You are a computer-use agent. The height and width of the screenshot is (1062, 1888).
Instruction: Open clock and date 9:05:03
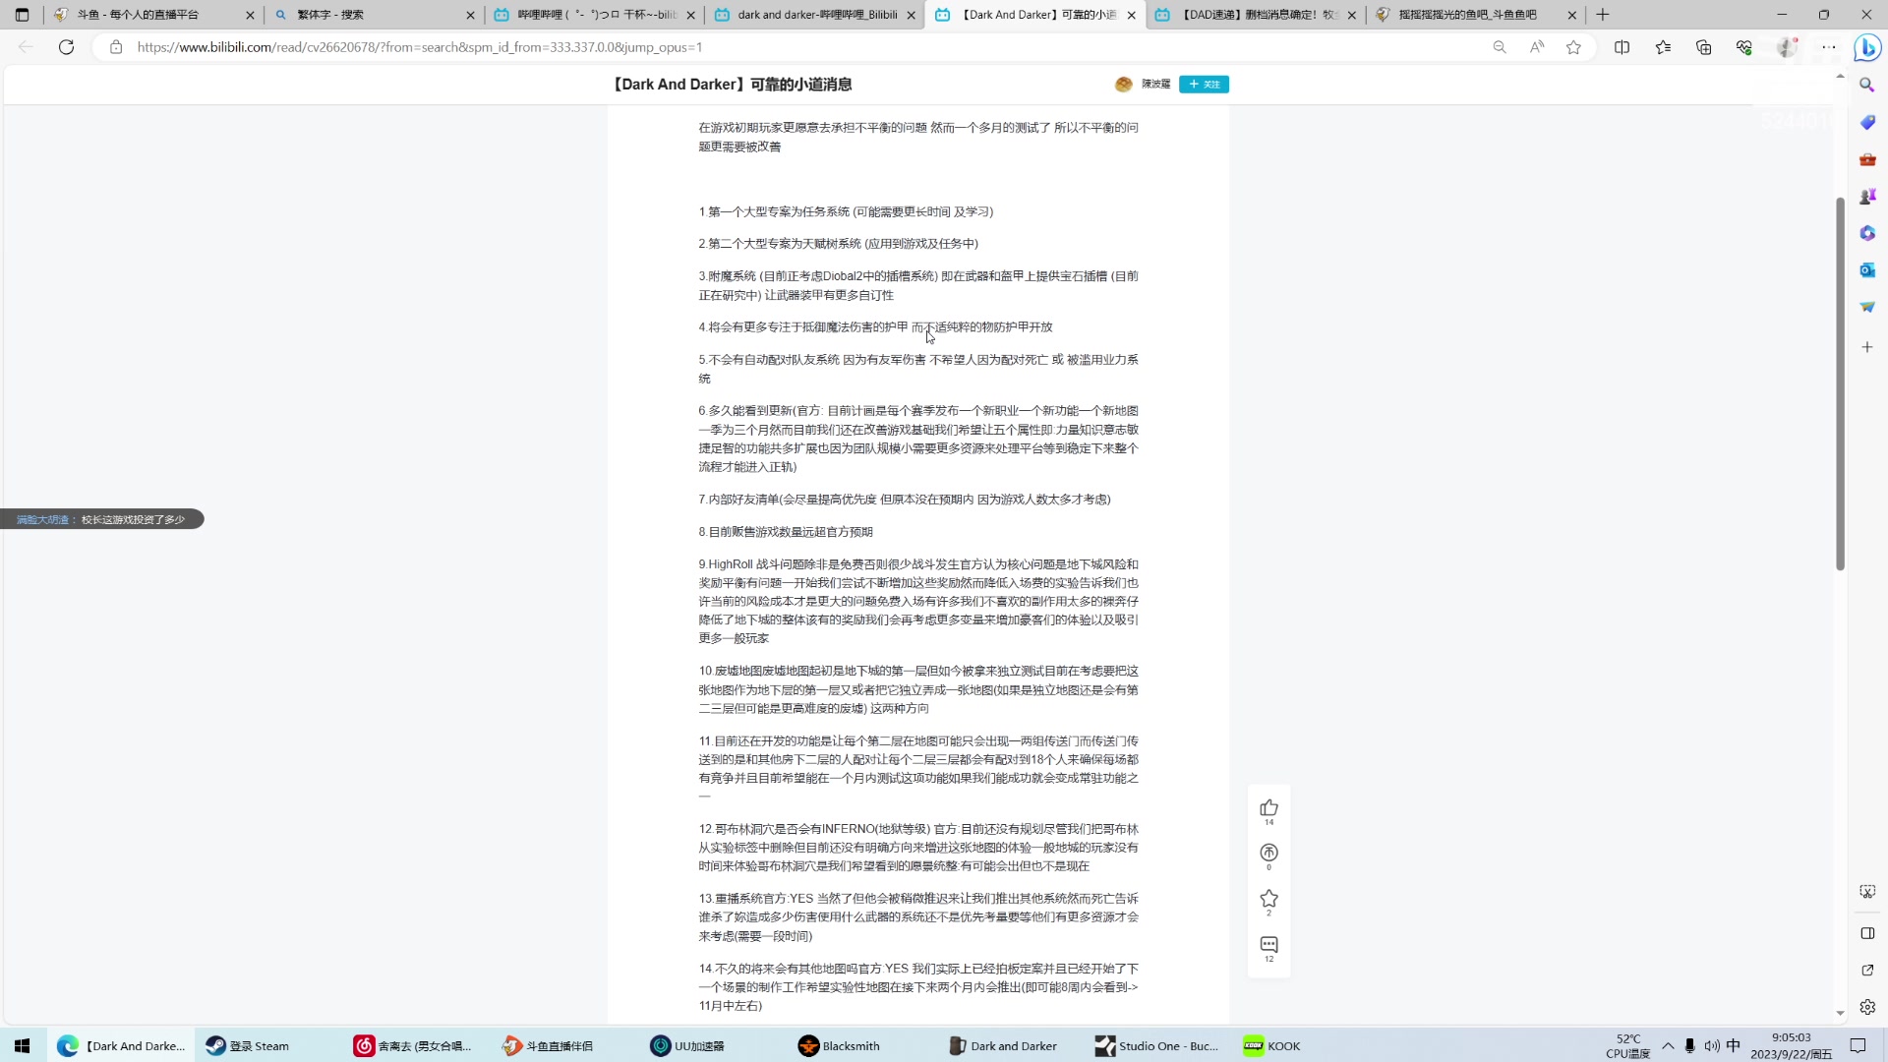[x=1791, y=1046]
